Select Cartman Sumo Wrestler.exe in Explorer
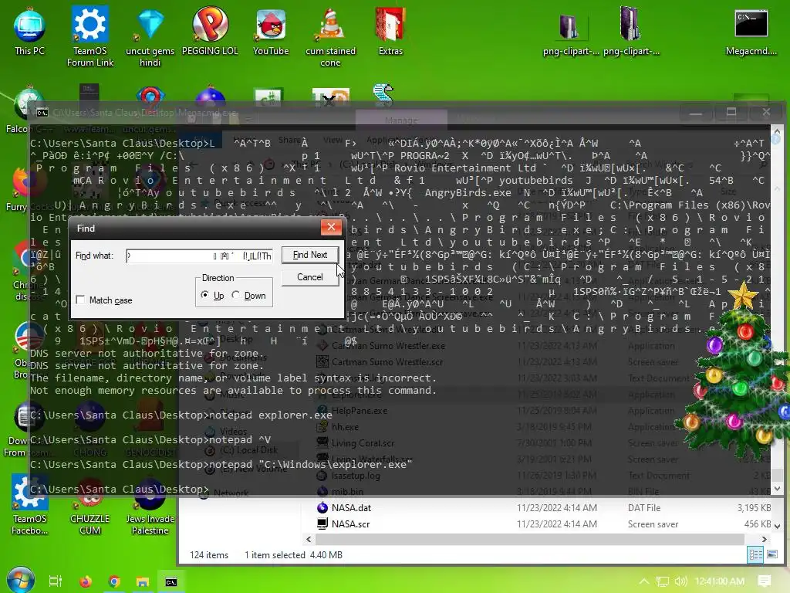 tap(388, 346)
